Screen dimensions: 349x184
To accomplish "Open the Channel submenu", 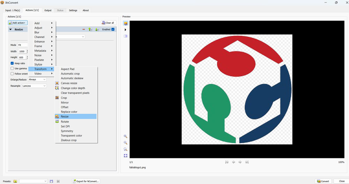I will 41,37.
